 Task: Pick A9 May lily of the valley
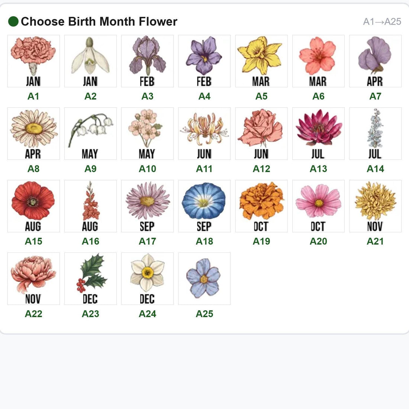pos(90,133)
